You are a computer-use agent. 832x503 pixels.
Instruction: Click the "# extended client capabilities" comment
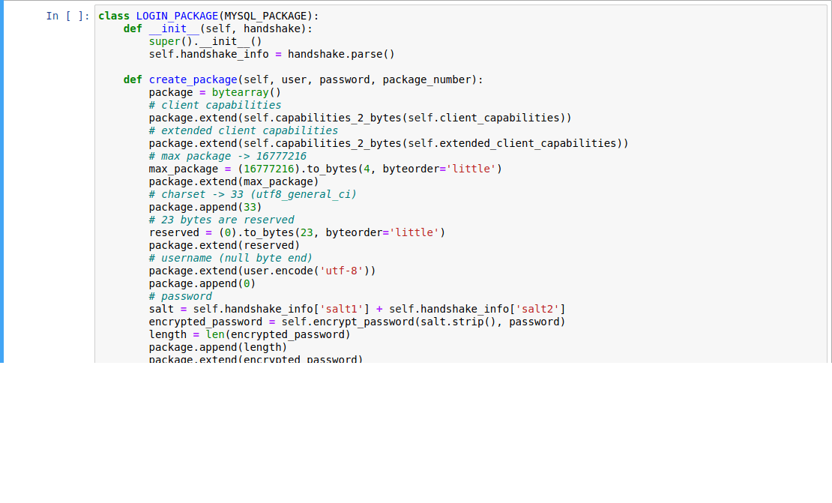244,130
